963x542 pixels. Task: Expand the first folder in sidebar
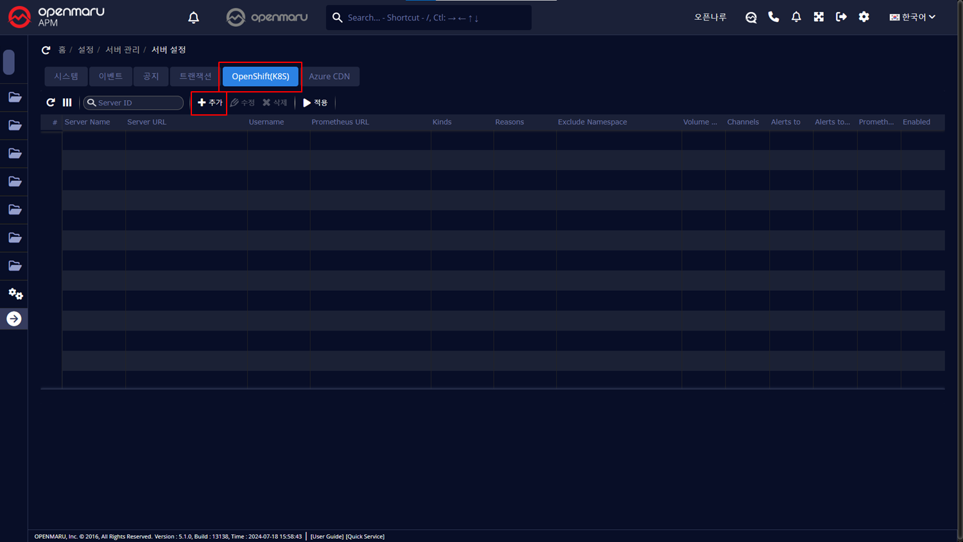[15, 98]
